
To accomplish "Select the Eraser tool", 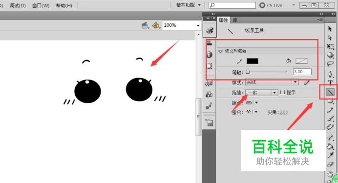I will tap(330, 164).
